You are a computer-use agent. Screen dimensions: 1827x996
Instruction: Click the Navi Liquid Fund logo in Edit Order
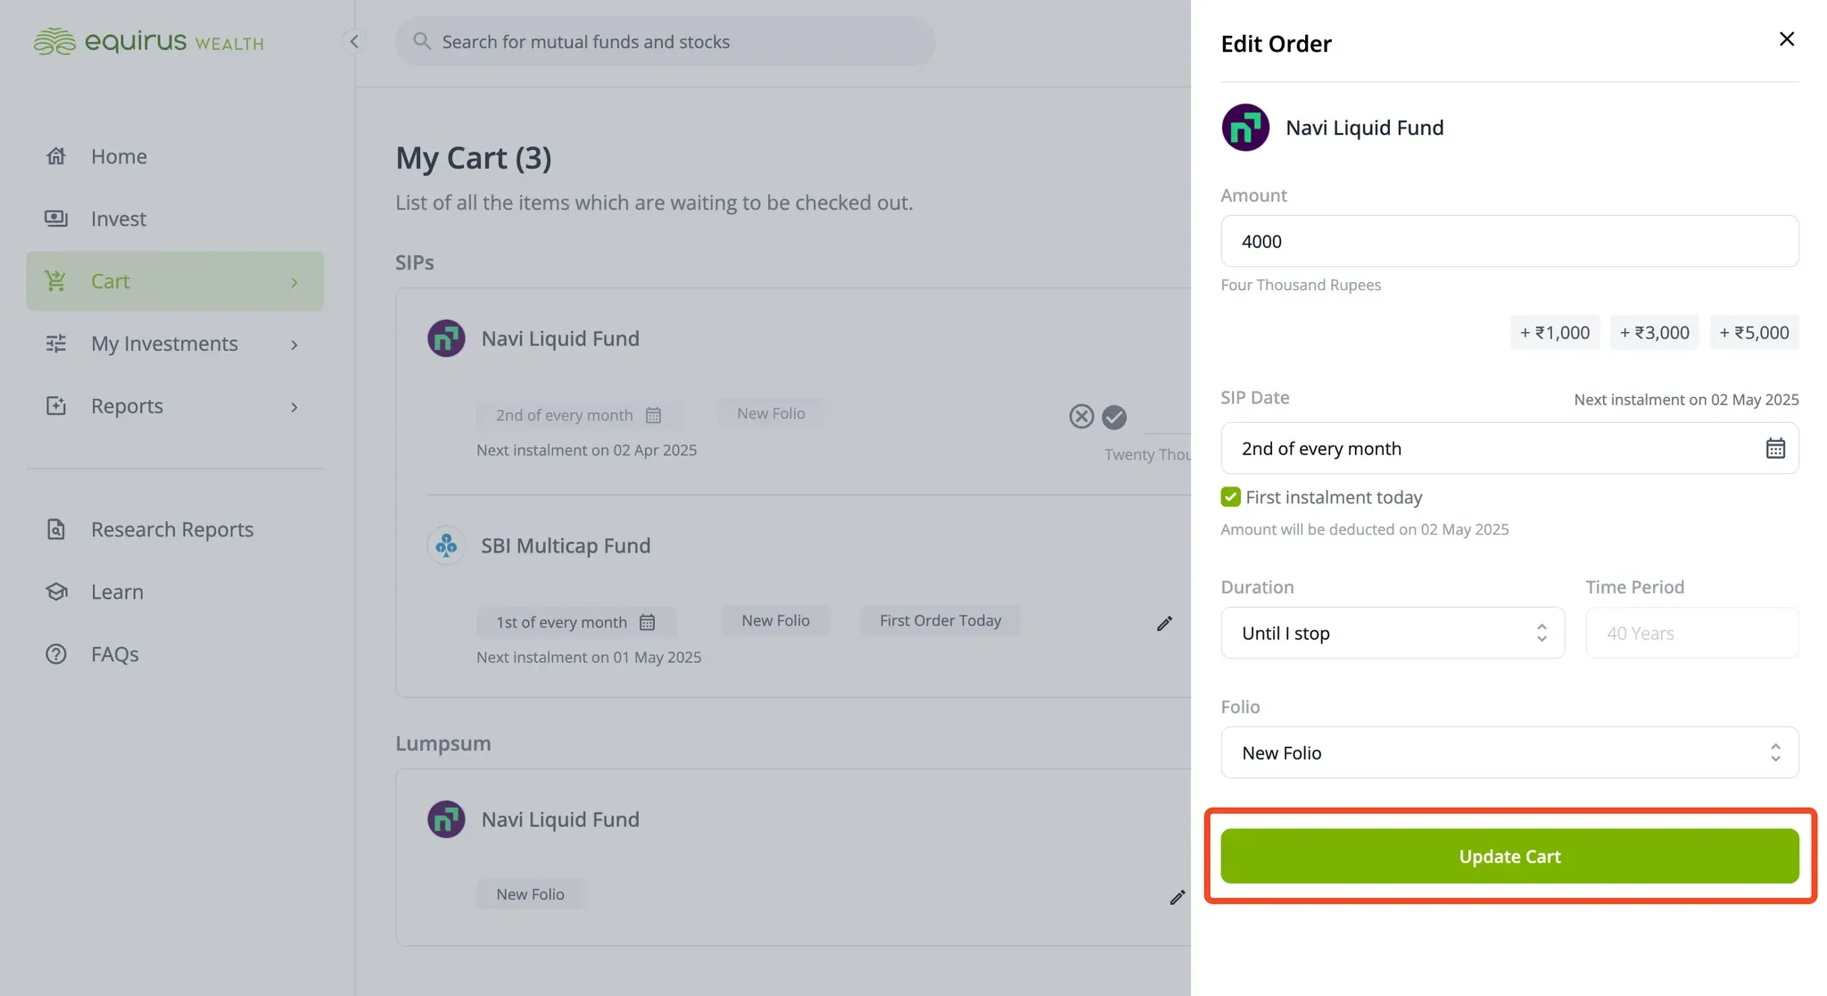[x=1245, y=128]
